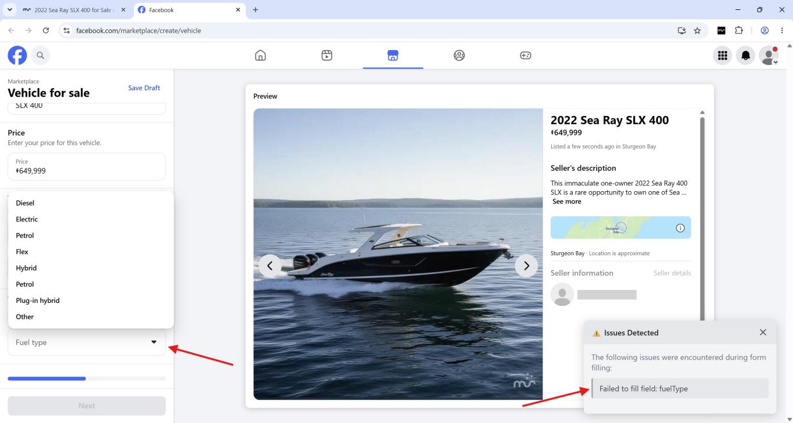This screenshot has width=793, height=423.
Task: Click "Failed to fill field: fuelType" message
Action: click(680, 389)
